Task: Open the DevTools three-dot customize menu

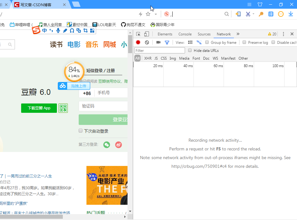Action: (x=283, y=34)
